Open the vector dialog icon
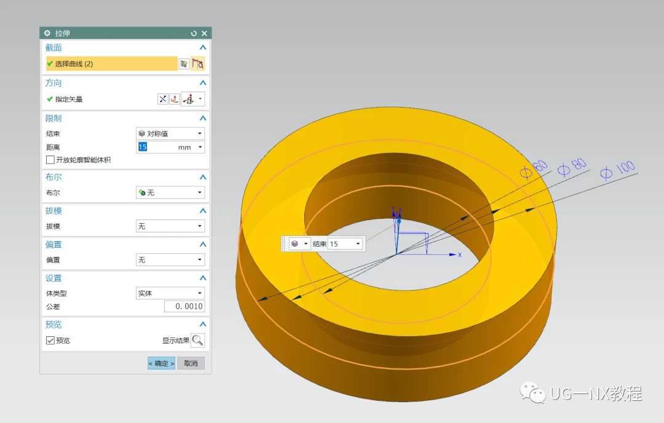Viewport: 664px width, 423px height. click(175, 99)
